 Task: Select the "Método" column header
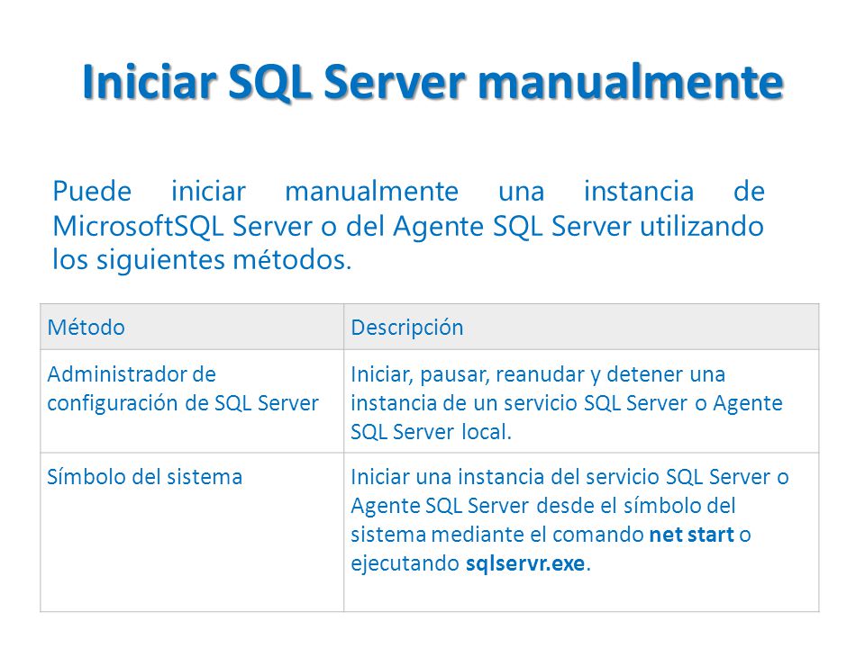click(192, 327)
